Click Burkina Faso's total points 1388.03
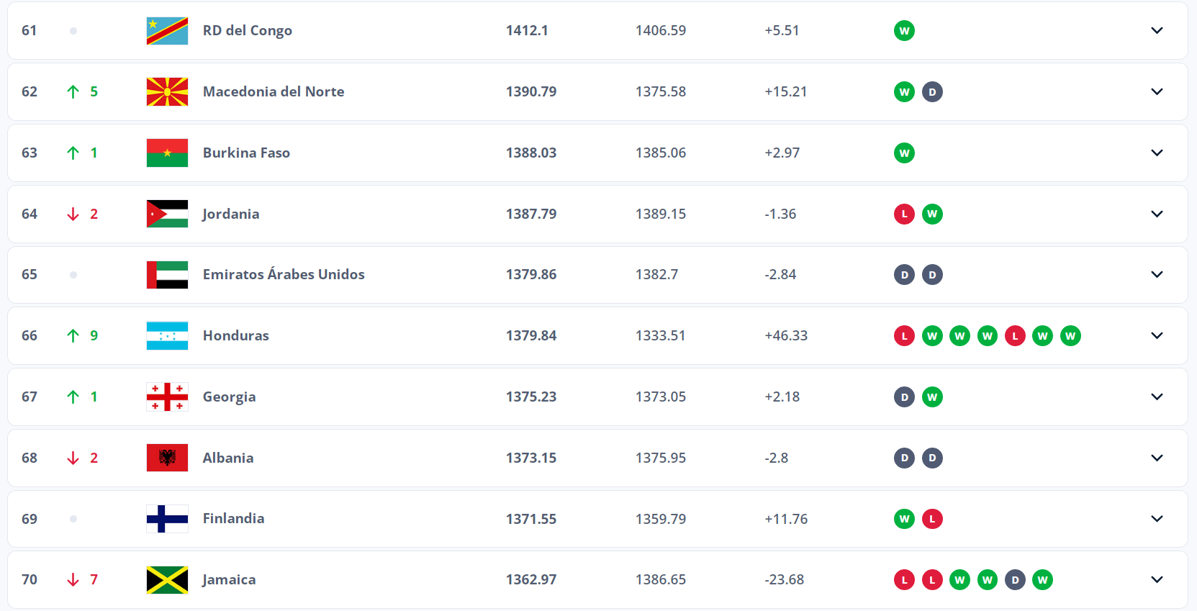This screenshot has height=611, width=1197. (x=531, y=153)
